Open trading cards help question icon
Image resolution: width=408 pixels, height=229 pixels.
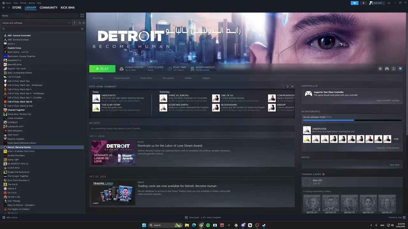coord(323,174)
